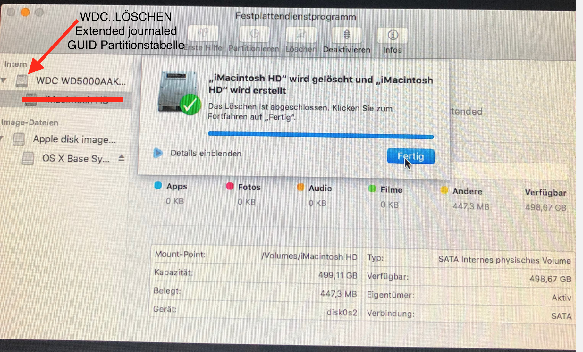Screen dimensions: 583x352
Task: Click the orange Audio legend dot
Action: (x=300, y=187)
